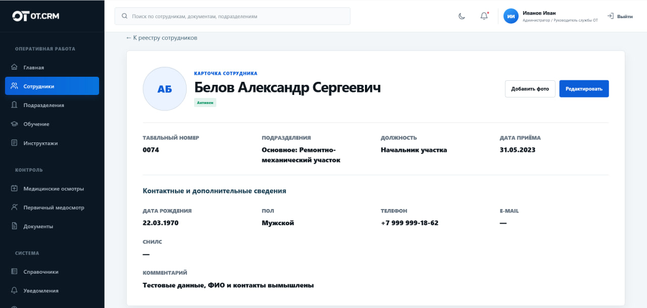Open Сотрудники menu item
The image size is (647, 308).
coord(52,86)
